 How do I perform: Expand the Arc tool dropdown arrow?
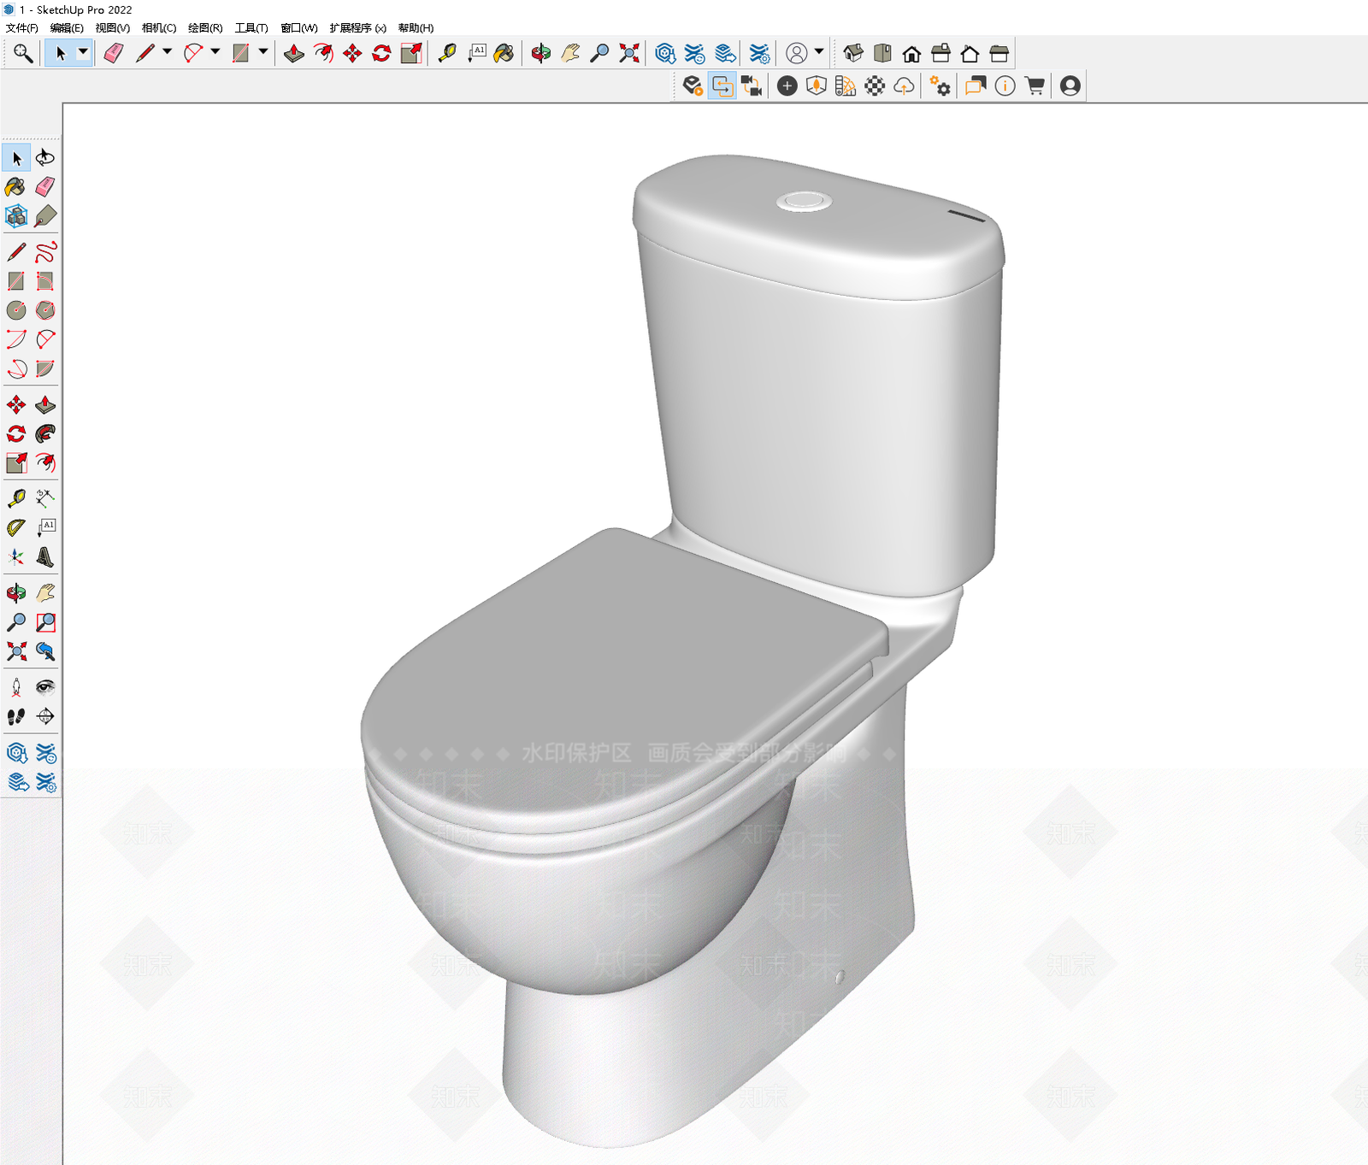coord(215,52)
